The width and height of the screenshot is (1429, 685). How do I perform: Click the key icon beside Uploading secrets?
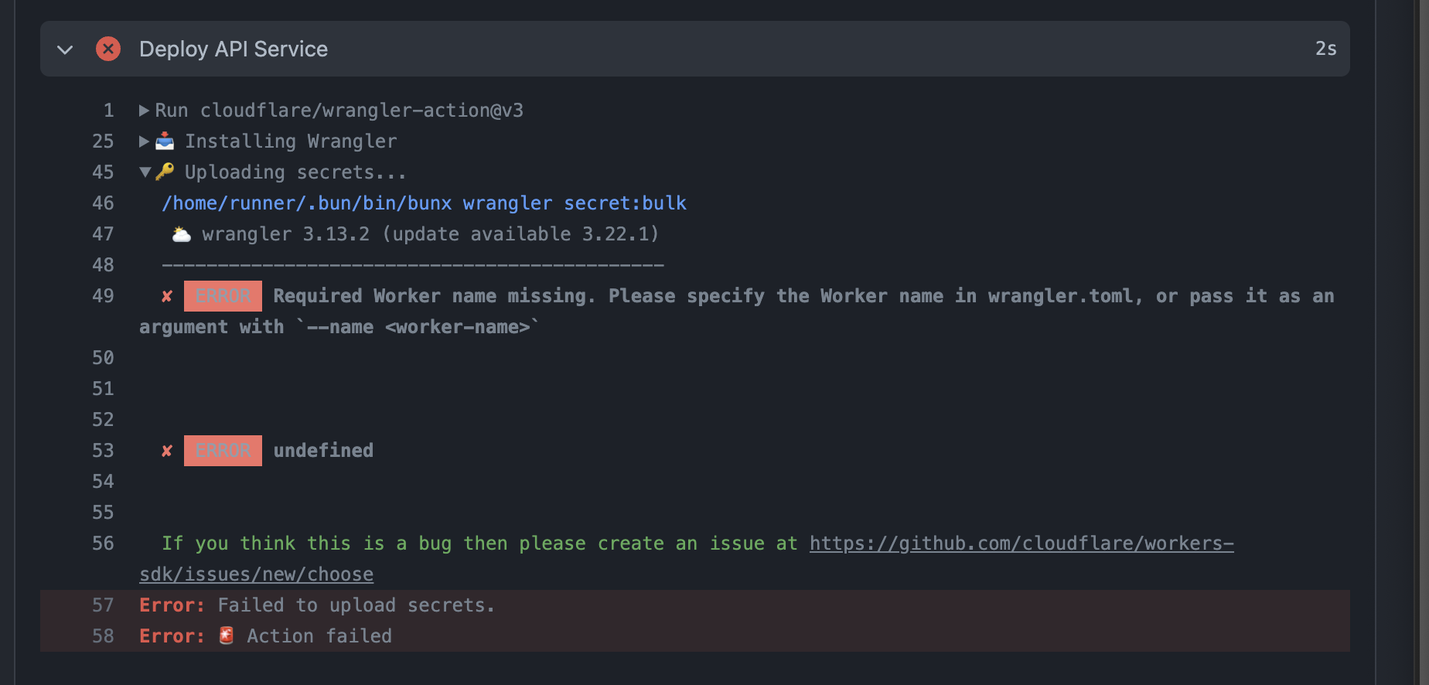(x=165, y=172)
